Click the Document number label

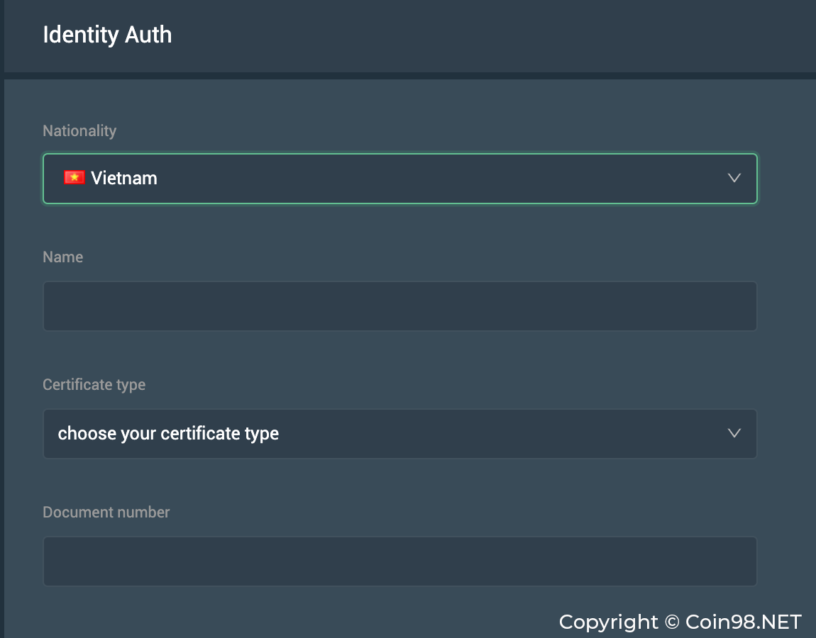[x=106, y=512]
